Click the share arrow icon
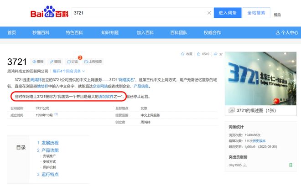301x186 pixels. 215,54
